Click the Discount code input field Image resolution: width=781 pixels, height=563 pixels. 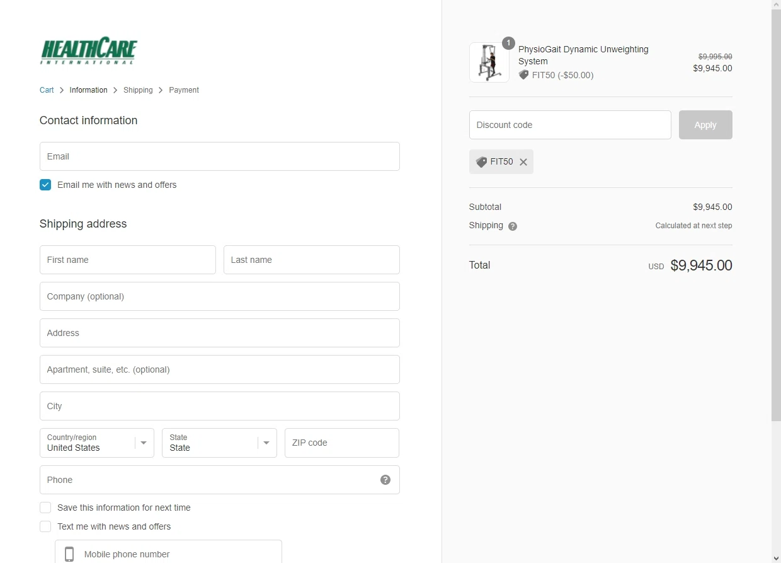(x=570, y=125)
